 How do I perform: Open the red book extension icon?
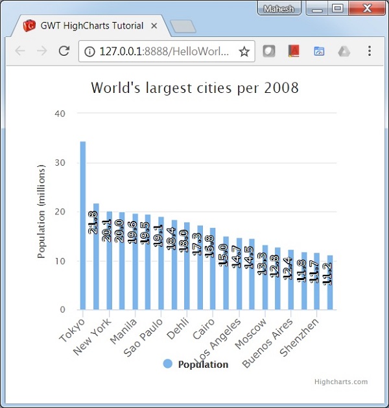click(x=294, y=51)
